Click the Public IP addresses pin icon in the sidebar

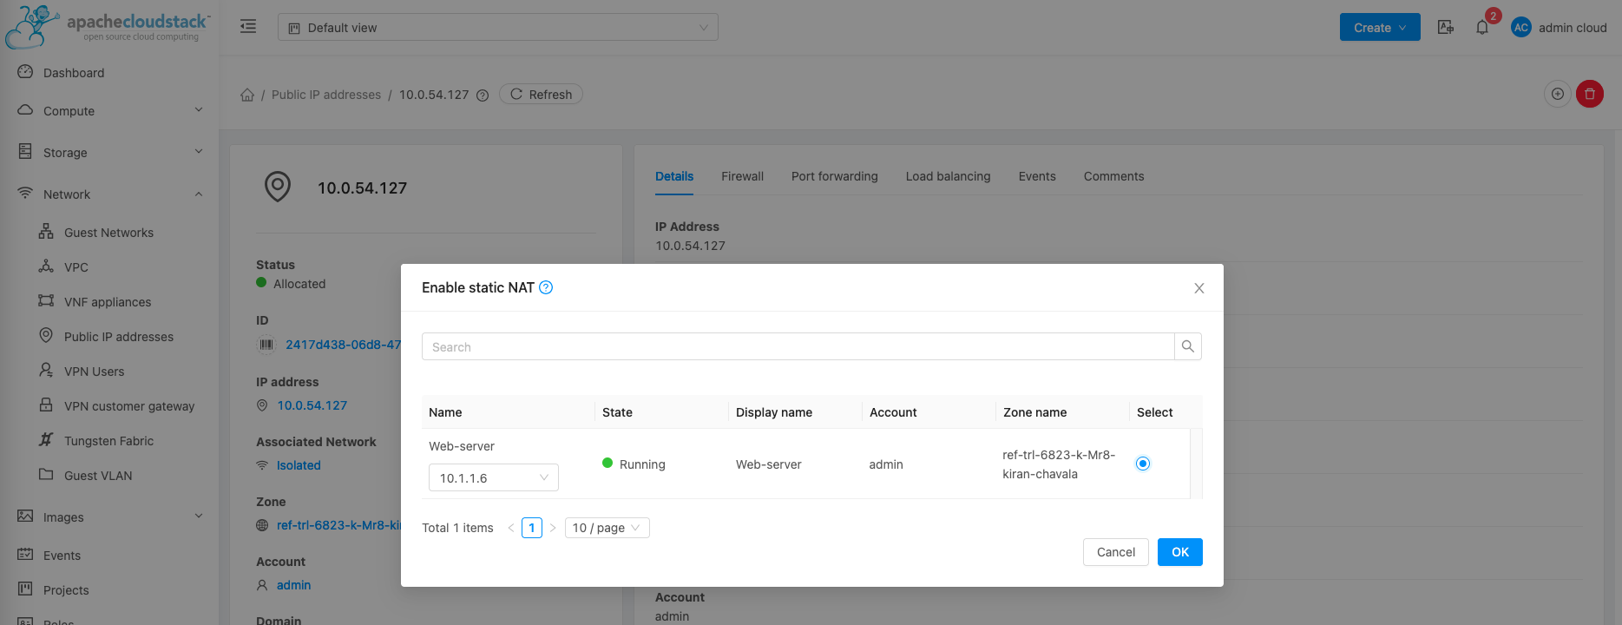(46, 336)
